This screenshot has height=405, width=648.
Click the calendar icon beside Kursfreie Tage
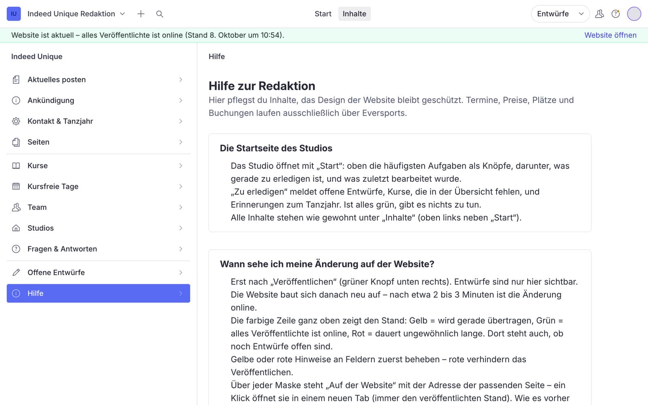click(x=16, y=186)
